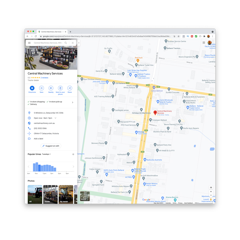Collapse the side panel arrow

[x=79, y=43]
